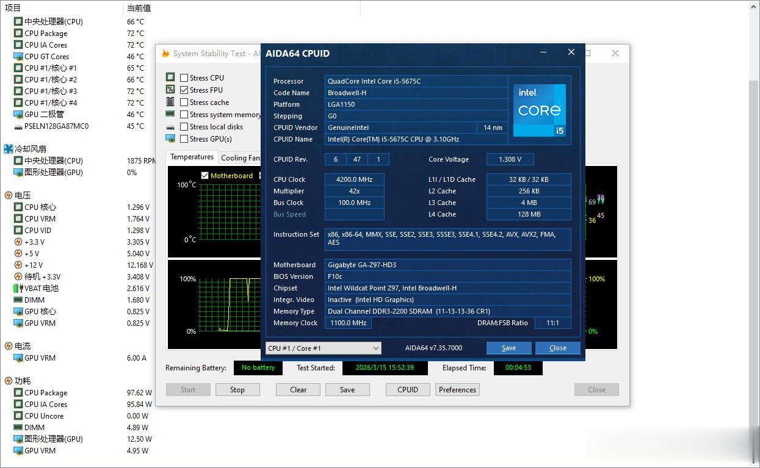Click the Elapsed Time value 00:04:53
The height and width of the screenshot is (468, 760).
[x=518, y=367]
